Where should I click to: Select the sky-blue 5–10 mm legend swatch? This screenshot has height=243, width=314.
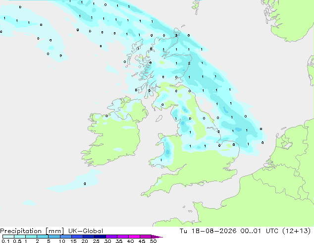coord(54,237)
